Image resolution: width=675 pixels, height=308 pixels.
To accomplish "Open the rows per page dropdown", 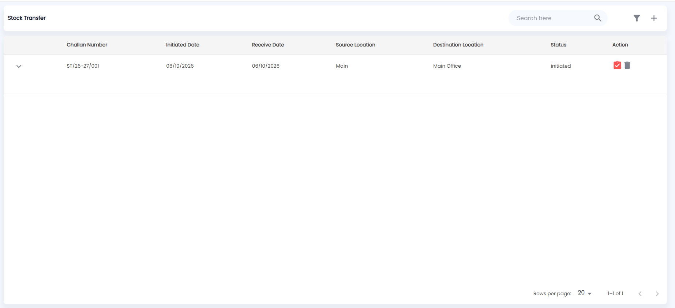I will 585,293.
